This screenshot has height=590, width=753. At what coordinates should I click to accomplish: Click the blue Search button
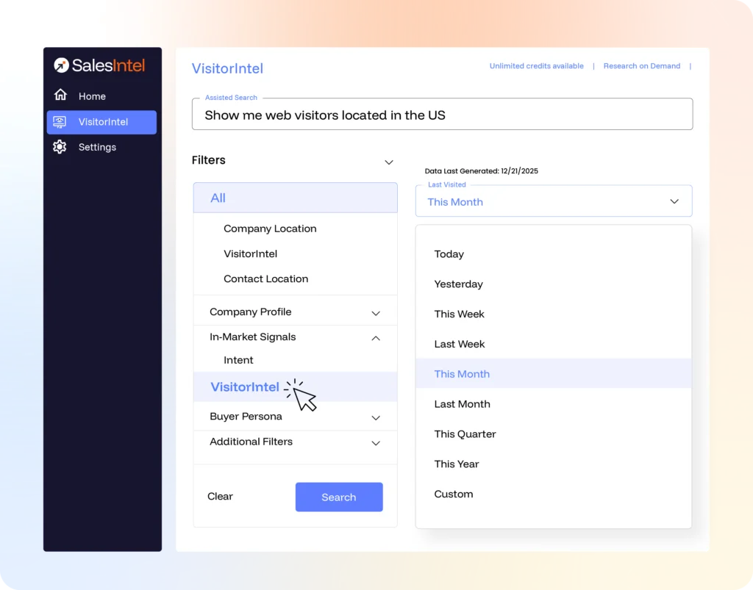pyautogui.click(x=339, y=497)
